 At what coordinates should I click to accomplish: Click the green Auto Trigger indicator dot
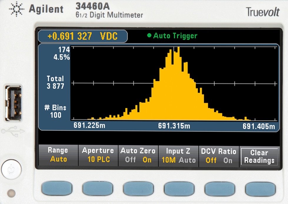click(x=149, y=36)
